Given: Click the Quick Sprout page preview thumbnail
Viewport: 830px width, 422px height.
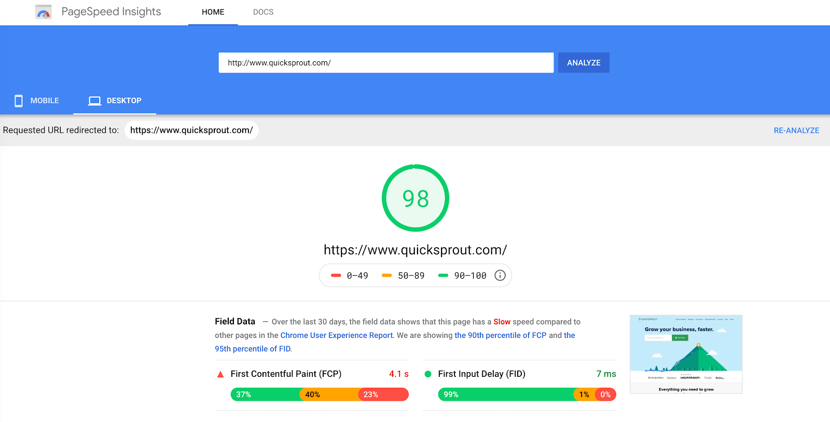Looking at the screenshot, I should 686,354.
